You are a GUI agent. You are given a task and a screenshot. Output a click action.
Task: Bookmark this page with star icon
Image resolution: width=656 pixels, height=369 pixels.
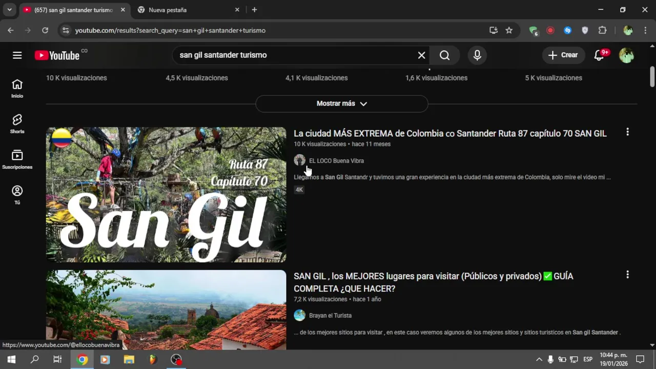coord(509,30)
